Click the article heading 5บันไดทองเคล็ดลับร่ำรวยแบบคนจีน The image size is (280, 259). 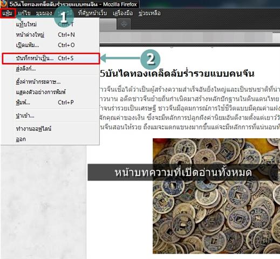177,73
